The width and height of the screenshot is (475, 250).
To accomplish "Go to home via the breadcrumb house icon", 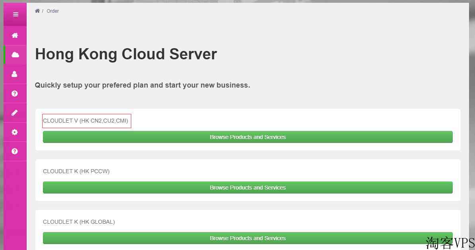I will tap(37, 11).
